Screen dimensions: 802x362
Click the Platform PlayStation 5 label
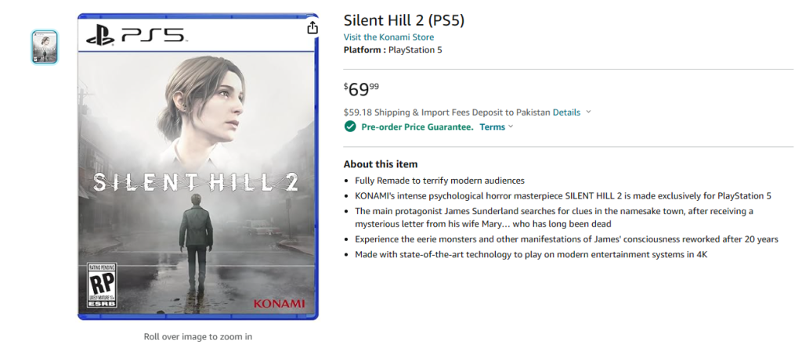[398, 50]
